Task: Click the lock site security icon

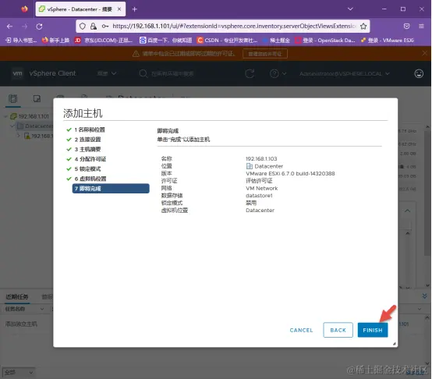Action: pos(94,27)
